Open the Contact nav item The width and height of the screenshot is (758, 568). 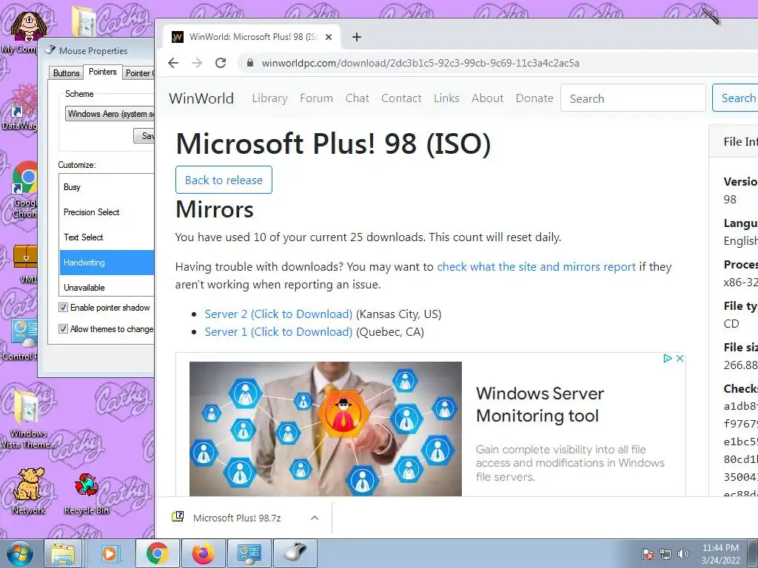pos(401,98)
